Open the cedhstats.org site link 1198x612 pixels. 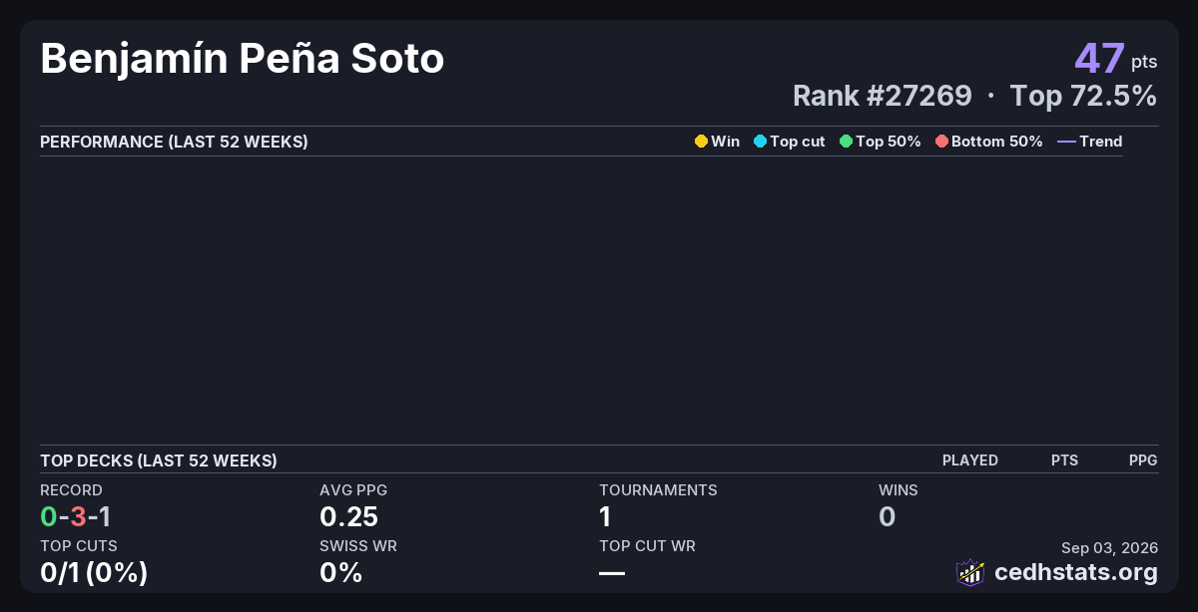[1076, 572]
